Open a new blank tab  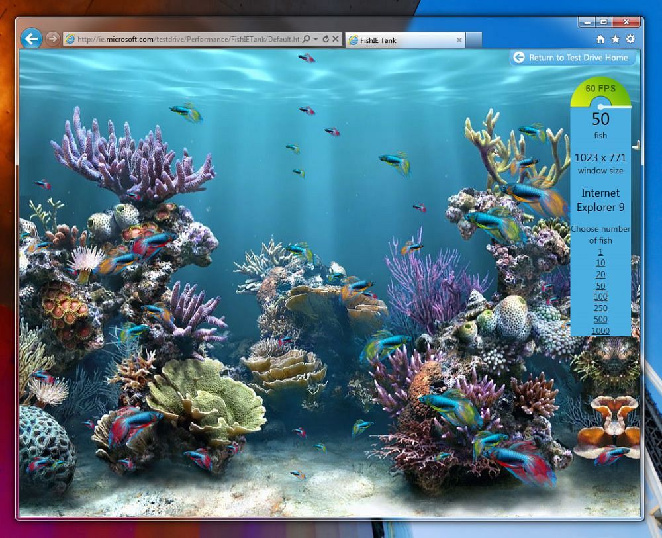474,40
